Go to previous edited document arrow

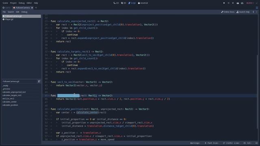(253, 12)
